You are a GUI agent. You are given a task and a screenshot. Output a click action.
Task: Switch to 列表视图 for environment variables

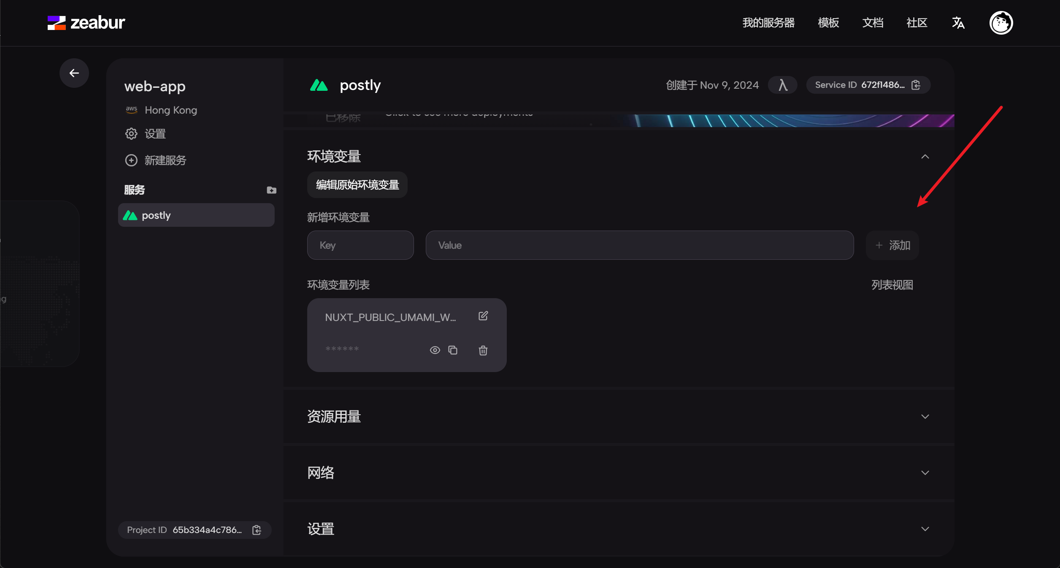pyautogui.click(x=892, y=285)
